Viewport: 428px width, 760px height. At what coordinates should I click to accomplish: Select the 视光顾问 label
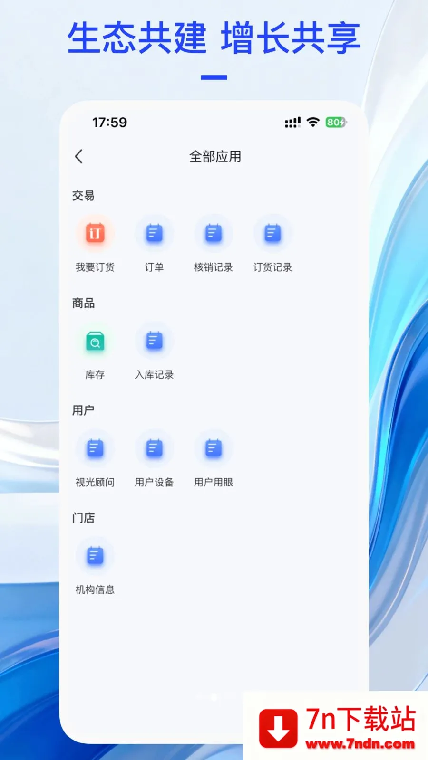[95, 482]
